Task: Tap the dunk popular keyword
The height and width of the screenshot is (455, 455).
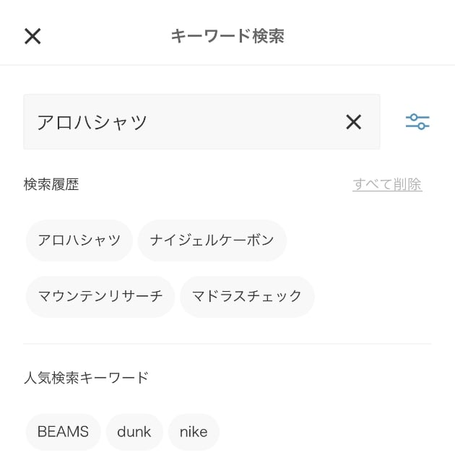Action: click(134, 432)
